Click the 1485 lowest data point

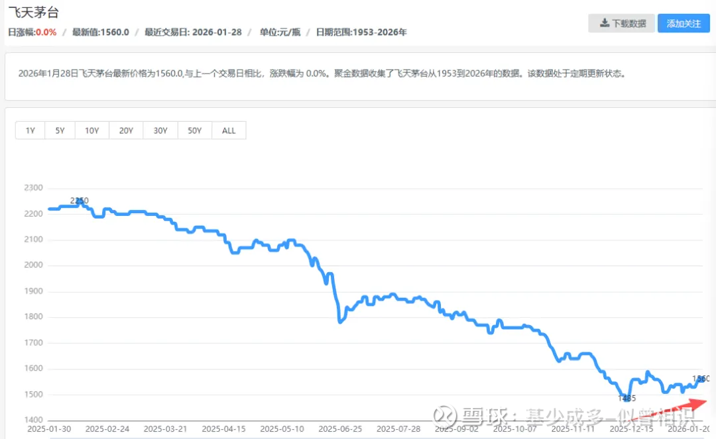pyautogui.click(x=627, y=398)
